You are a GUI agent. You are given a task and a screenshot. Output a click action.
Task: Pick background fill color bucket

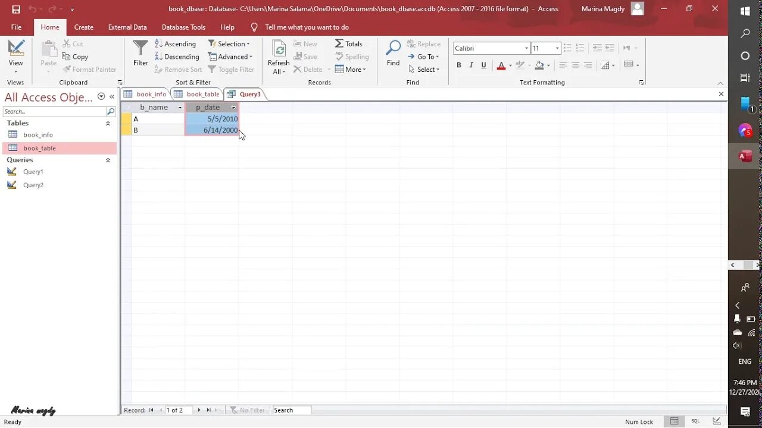pos(539,65)
